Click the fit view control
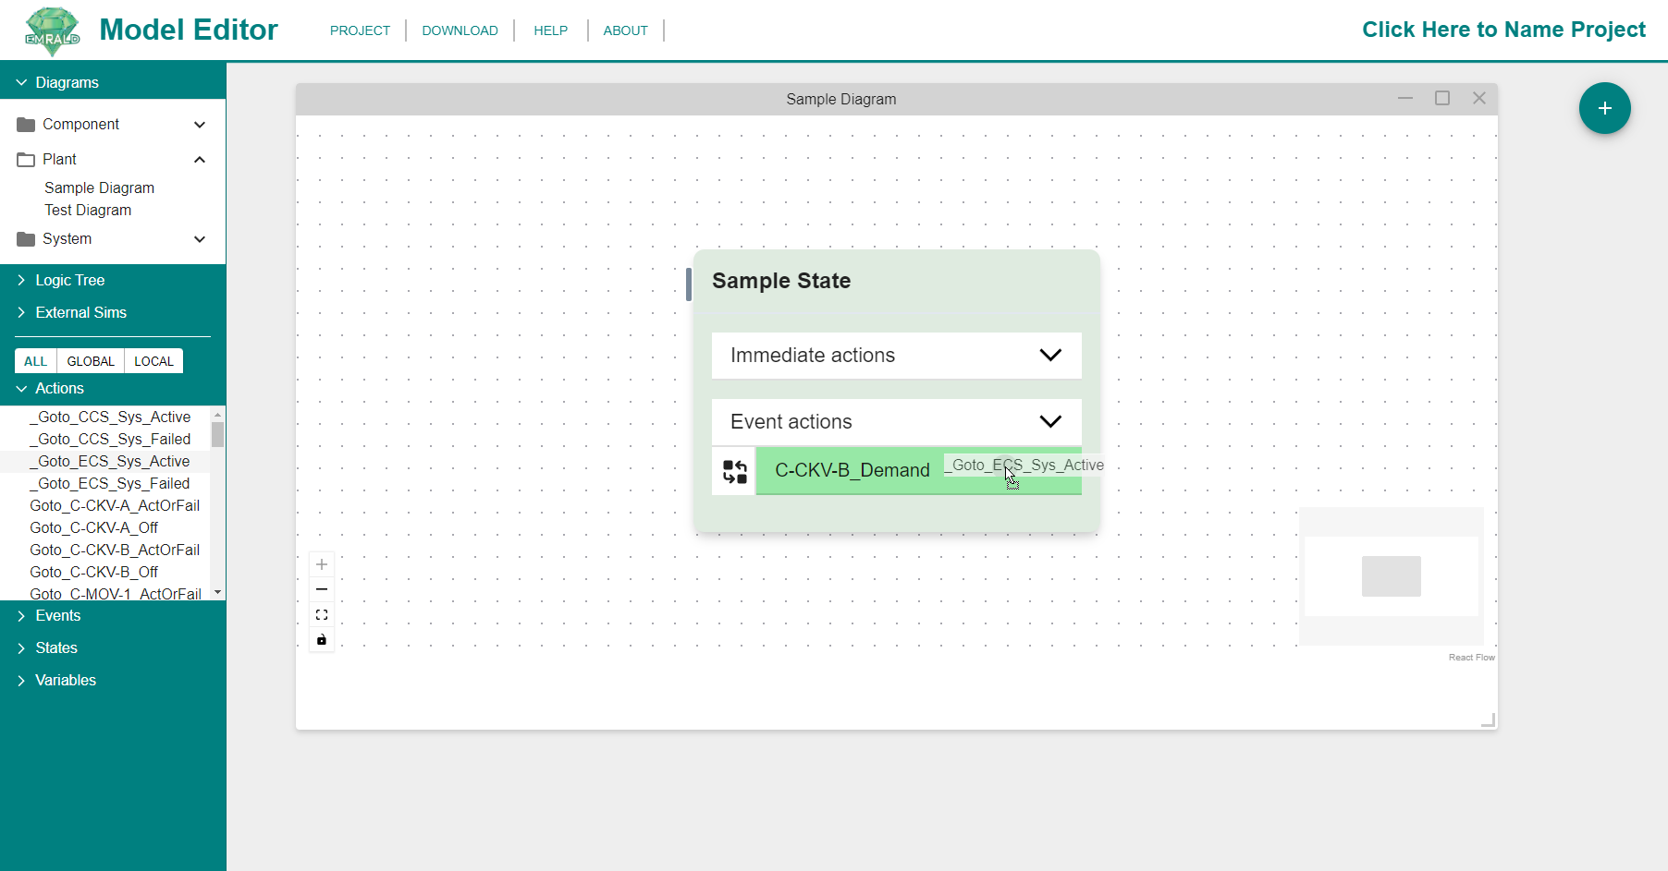Viewport: 1668px width, 871px height. 322,614
